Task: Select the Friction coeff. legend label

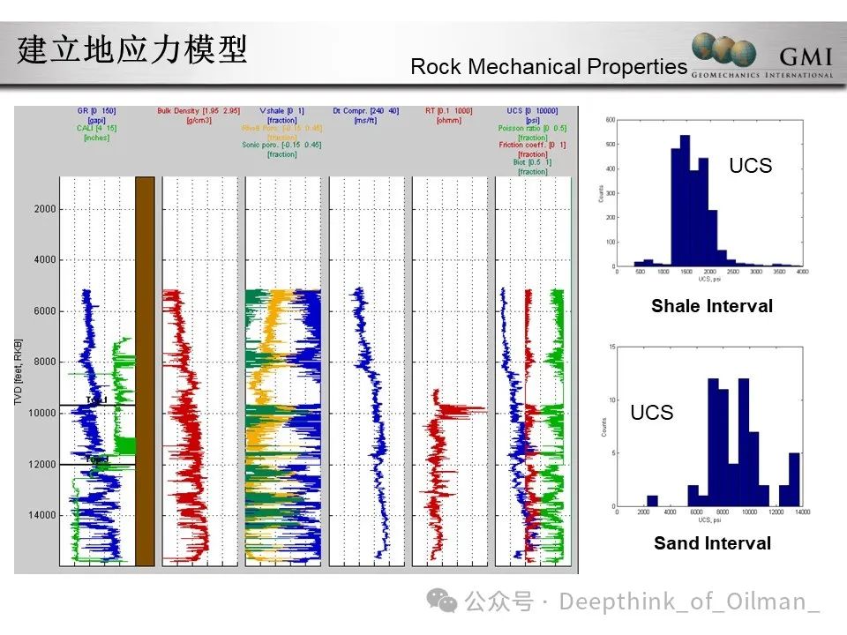Action: (x=533, y=146)
